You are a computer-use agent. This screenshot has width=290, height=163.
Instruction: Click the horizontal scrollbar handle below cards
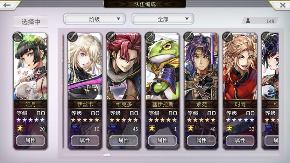(x=107, y=155)
